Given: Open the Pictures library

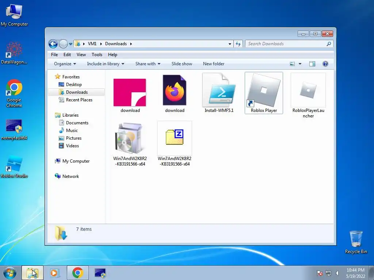Looking at the screenshot, I should (x=73, y=138).
